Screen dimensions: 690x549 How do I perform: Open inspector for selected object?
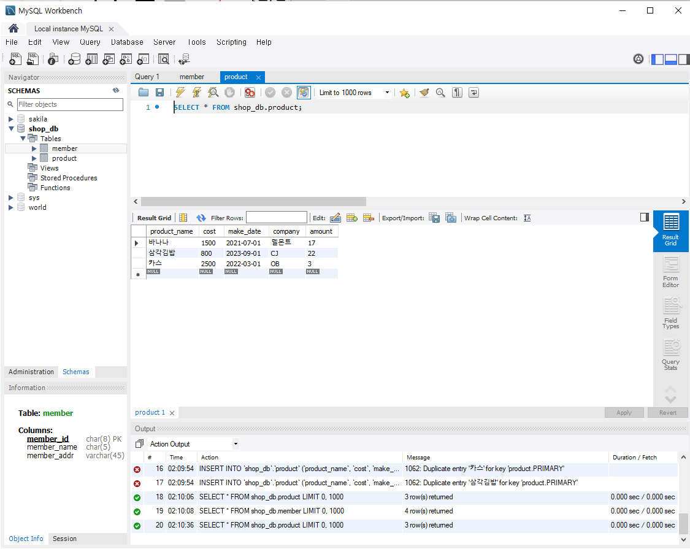tap(53, 58)
